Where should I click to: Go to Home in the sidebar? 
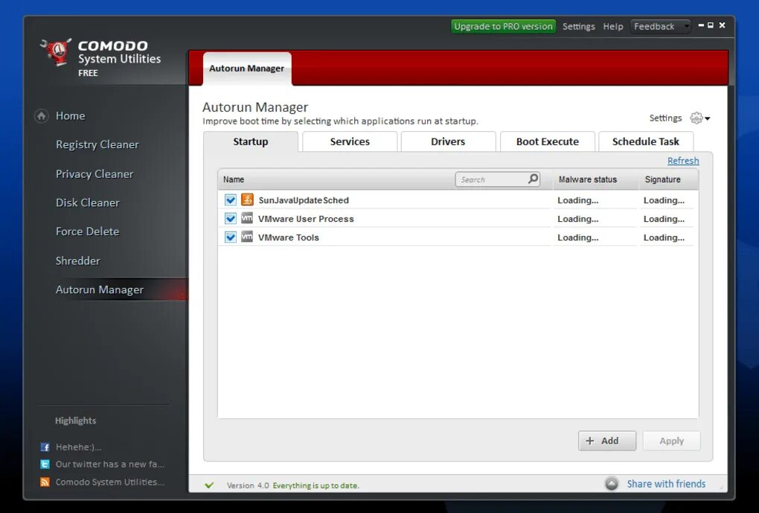tap(70, 115)
